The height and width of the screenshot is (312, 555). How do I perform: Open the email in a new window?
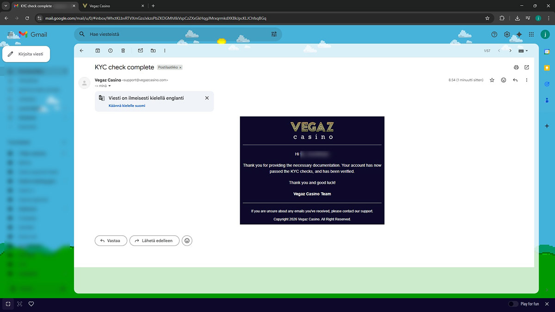click(x=527, y=67)
